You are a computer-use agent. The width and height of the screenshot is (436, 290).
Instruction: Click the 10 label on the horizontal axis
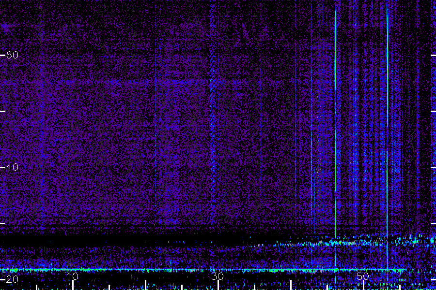click(72, 276)
